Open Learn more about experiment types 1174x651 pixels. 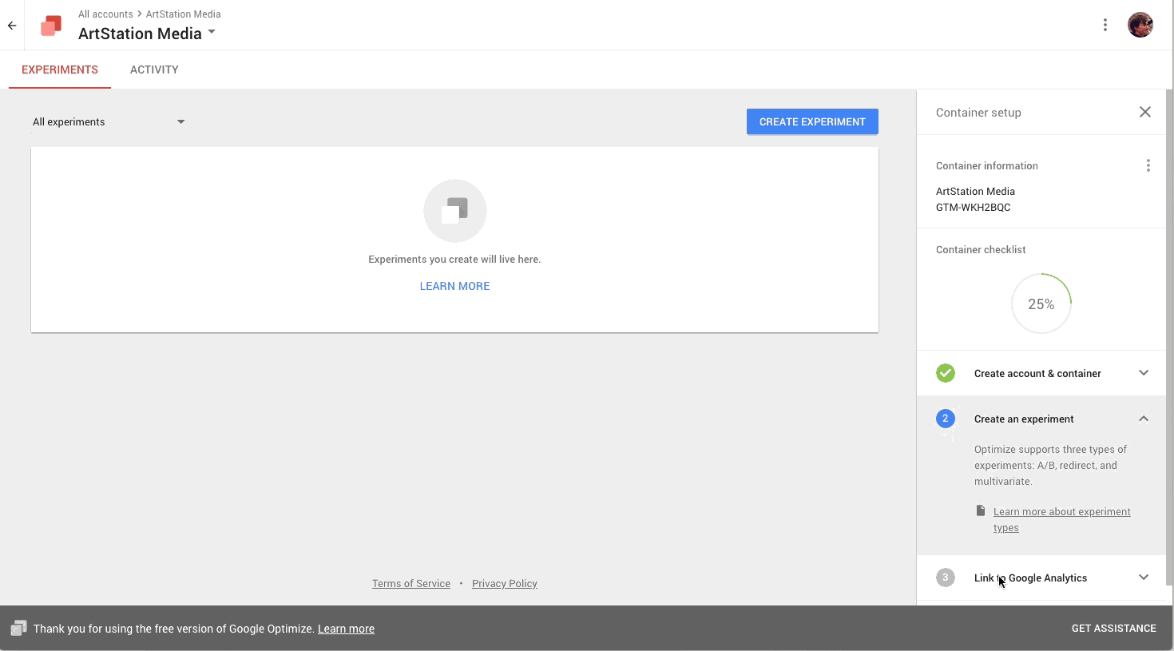[x=1061, y=519]
